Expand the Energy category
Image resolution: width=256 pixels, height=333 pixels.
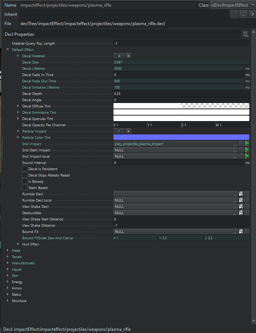tap(8, 282)
